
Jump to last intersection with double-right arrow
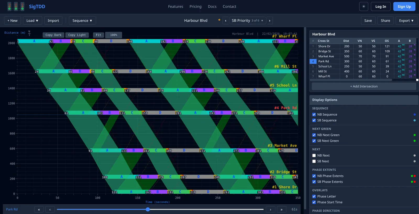(282, 209)
